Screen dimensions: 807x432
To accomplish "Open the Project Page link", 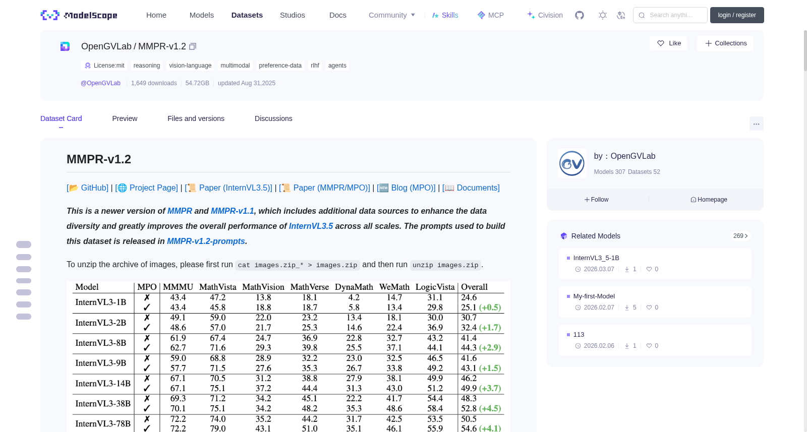I will [147, 188].
